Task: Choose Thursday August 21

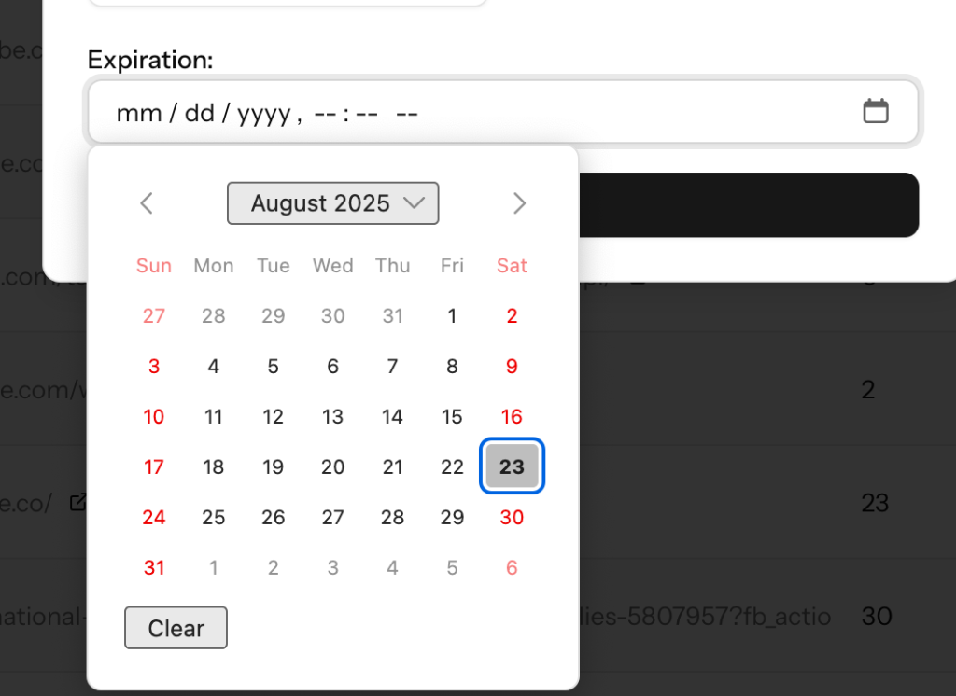Action: 392,466
